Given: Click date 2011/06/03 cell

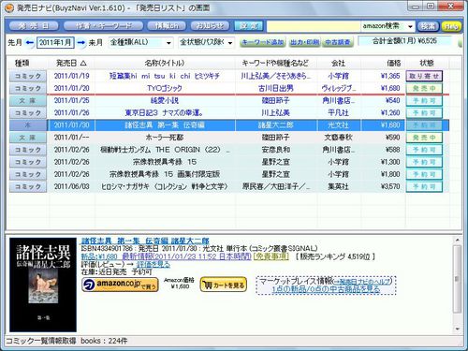Looking at the screenshot, I should [x=71, y=186].
